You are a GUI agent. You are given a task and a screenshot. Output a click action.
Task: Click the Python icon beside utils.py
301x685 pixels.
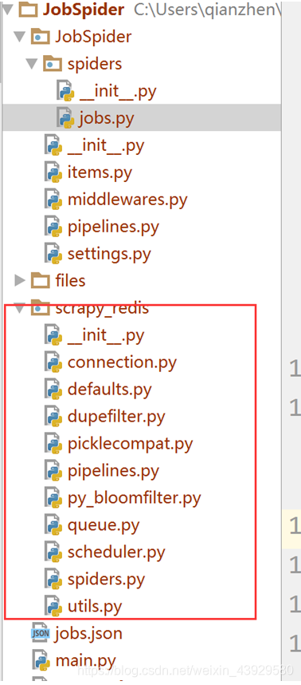53,606
